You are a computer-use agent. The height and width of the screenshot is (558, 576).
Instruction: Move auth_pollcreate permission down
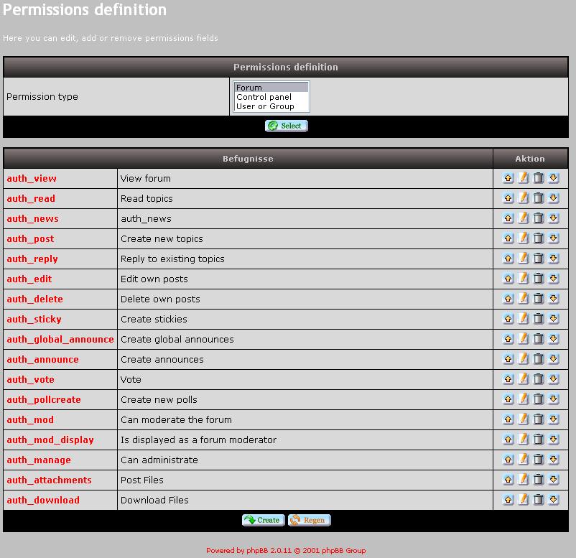[554, 399]
